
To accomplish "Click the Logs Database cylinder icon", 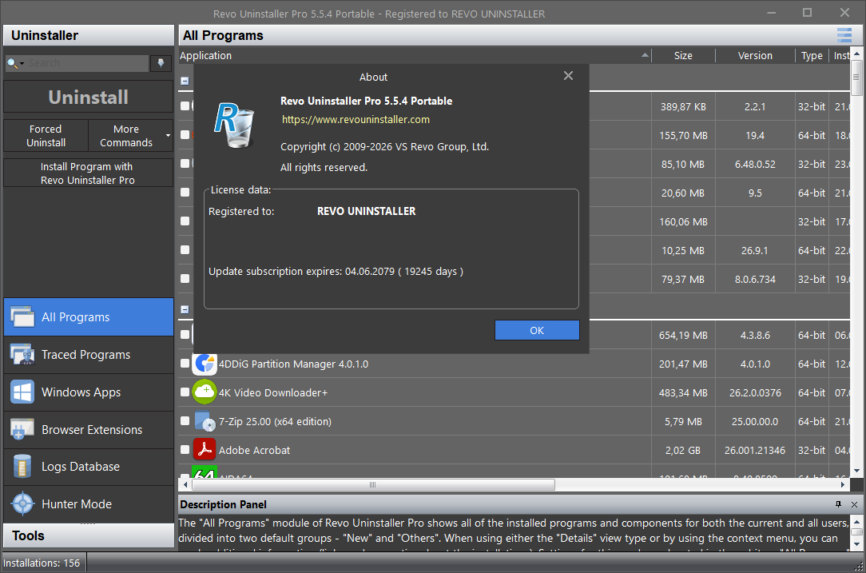I will [22, 467].
